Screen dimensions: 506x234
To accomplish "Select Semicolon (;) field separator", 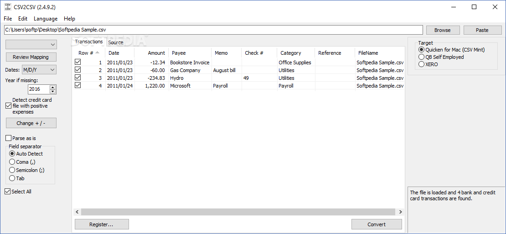I will (12, 170).
